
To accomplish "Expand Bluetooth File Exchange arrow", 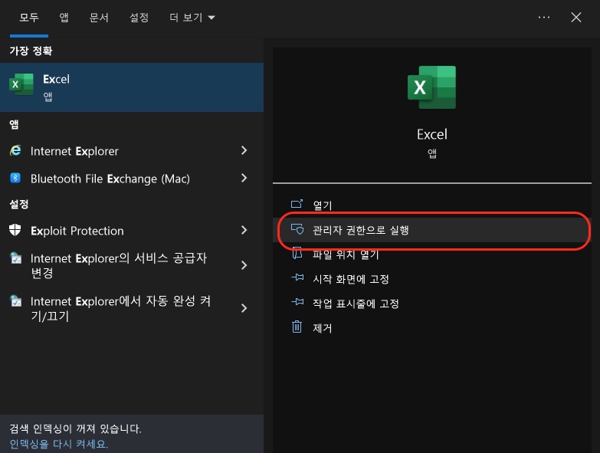I will pos(244,178).
